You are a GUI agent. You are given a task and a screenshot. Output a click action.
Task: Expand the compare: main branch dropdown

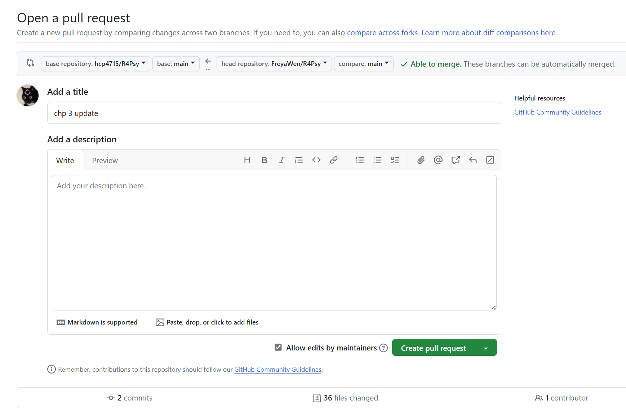click(363, 64)
